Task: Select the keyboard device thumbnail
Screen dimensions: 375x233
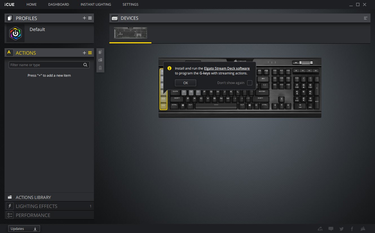Action: click(x=130, y=33)
